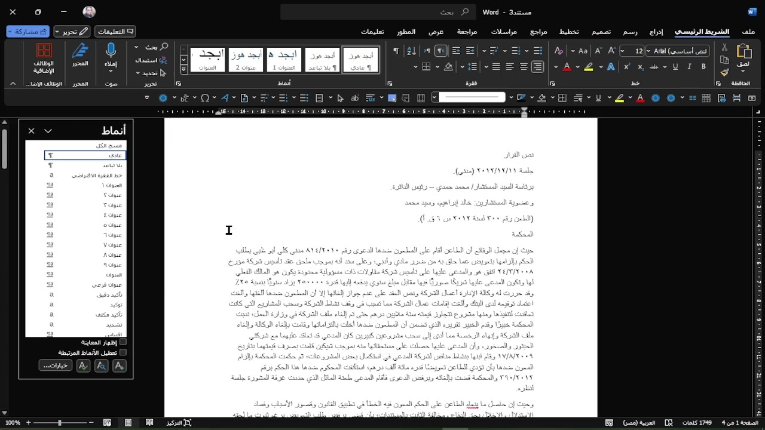Select Heading 5 (عنوان ٥) in styles list

pos(85,225)
